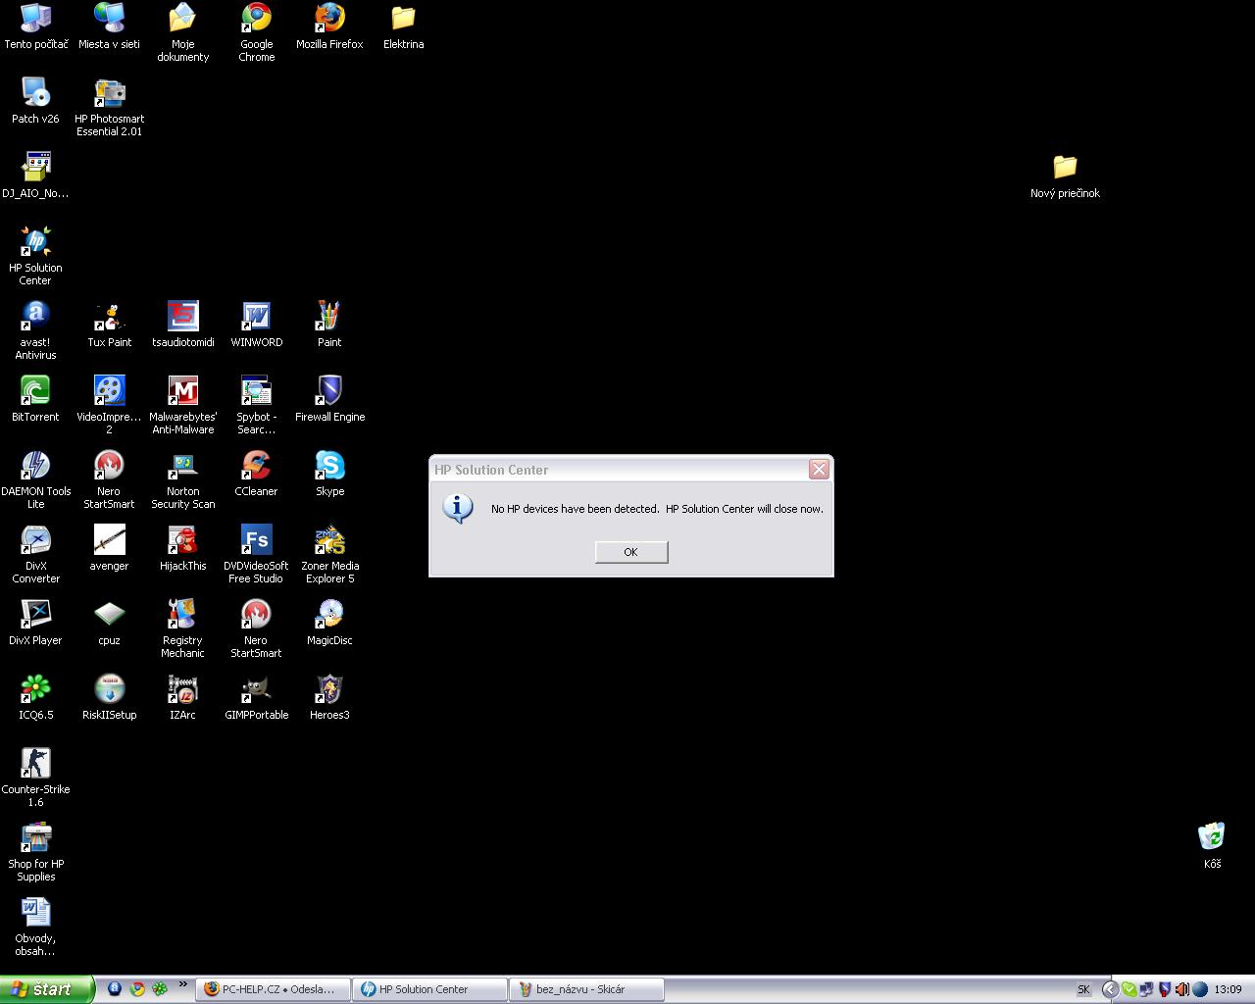Select the Obvody, obsah... Word document
Screen dimensions: 1255x1004
[35, 927]
